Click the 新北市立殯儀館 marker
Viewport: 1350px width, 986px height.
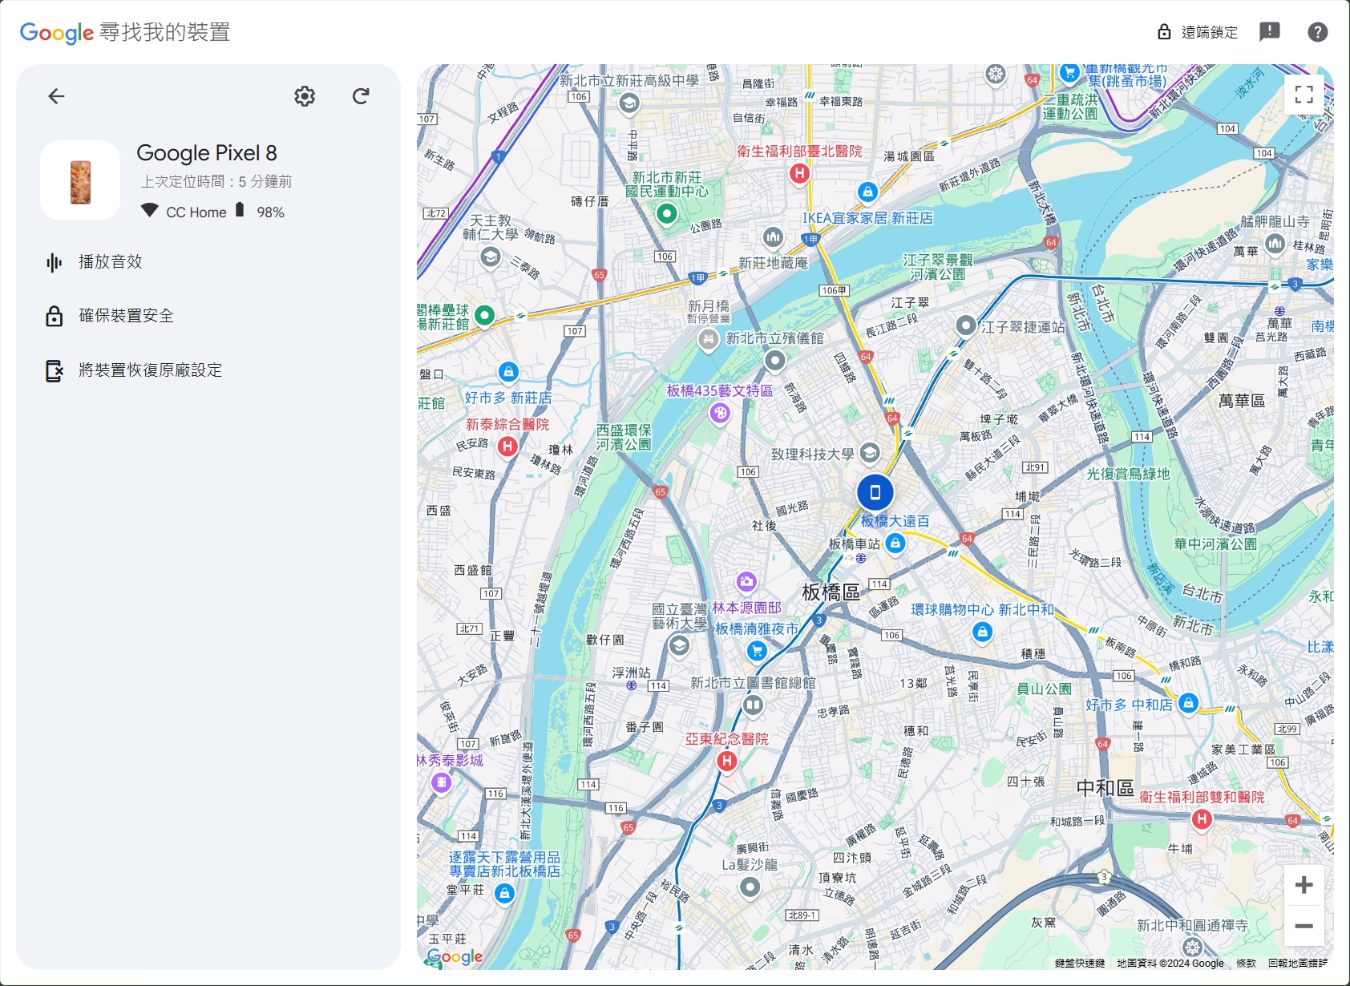tap(774, 361)
